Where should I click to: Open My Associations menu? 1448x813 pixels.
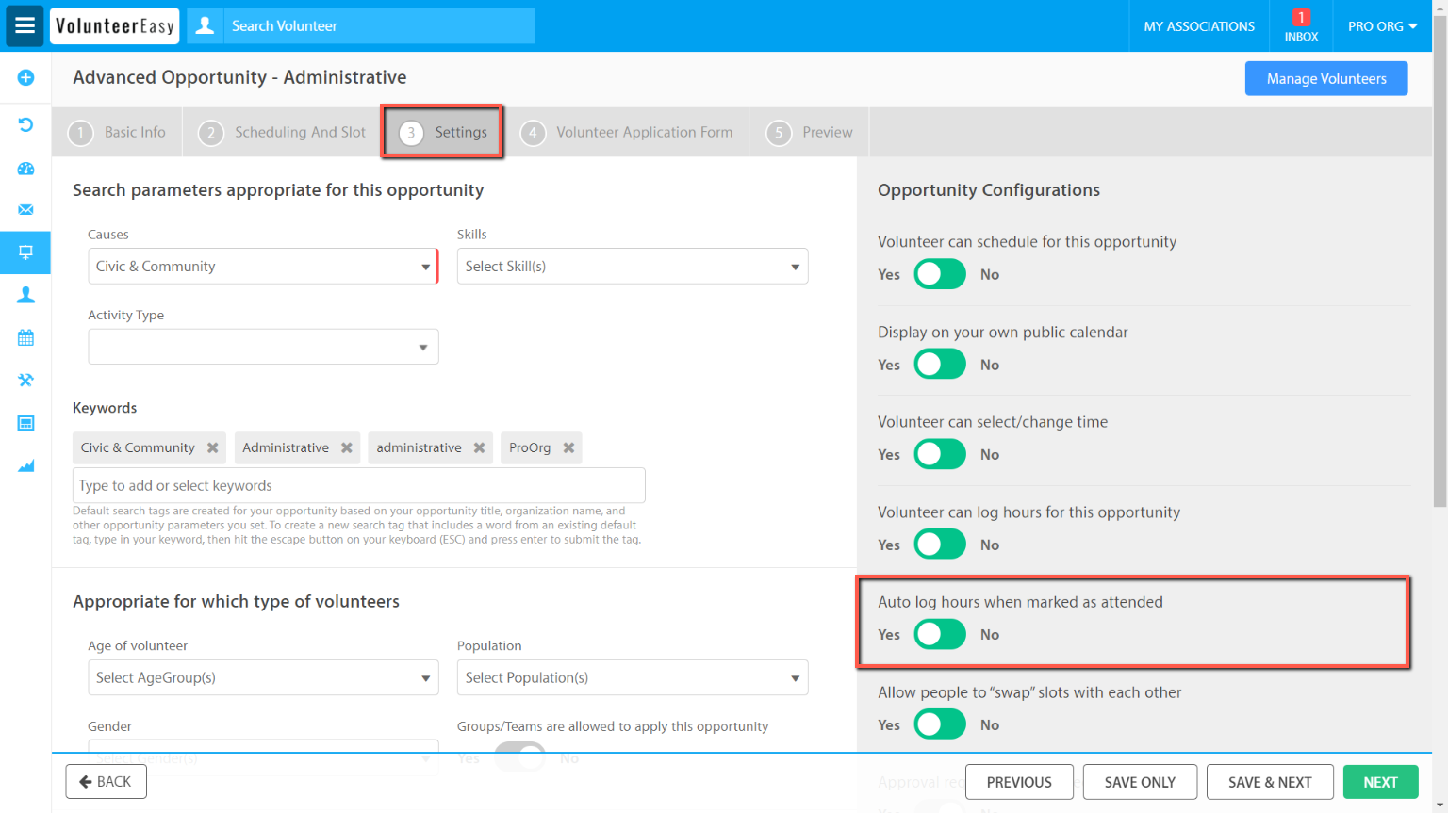(x=1199, y=25)
